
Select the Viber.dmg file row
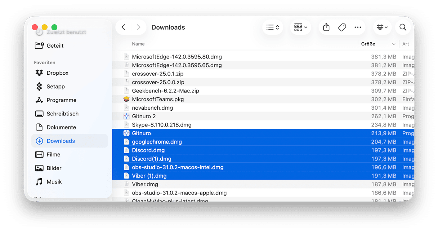pos(263,184)
